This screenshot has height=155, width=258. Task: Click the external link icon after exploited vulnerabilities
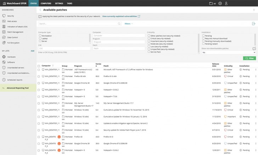(139, 16)
